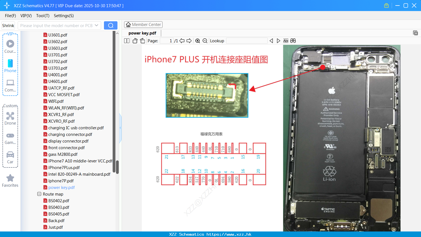Click the xzz.hk link in status bar

point(229,234)
